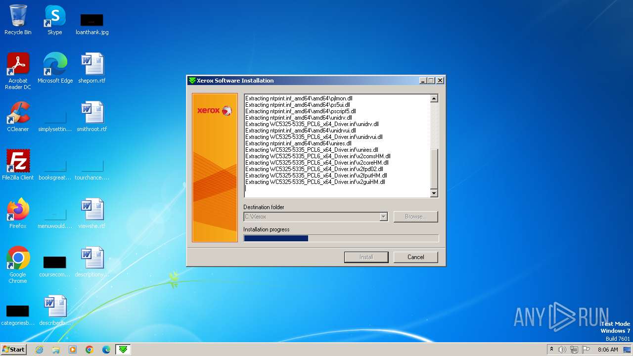633x356 pixels.
Task: Select the booksgreat desktop file
Action: coord(55,170)
